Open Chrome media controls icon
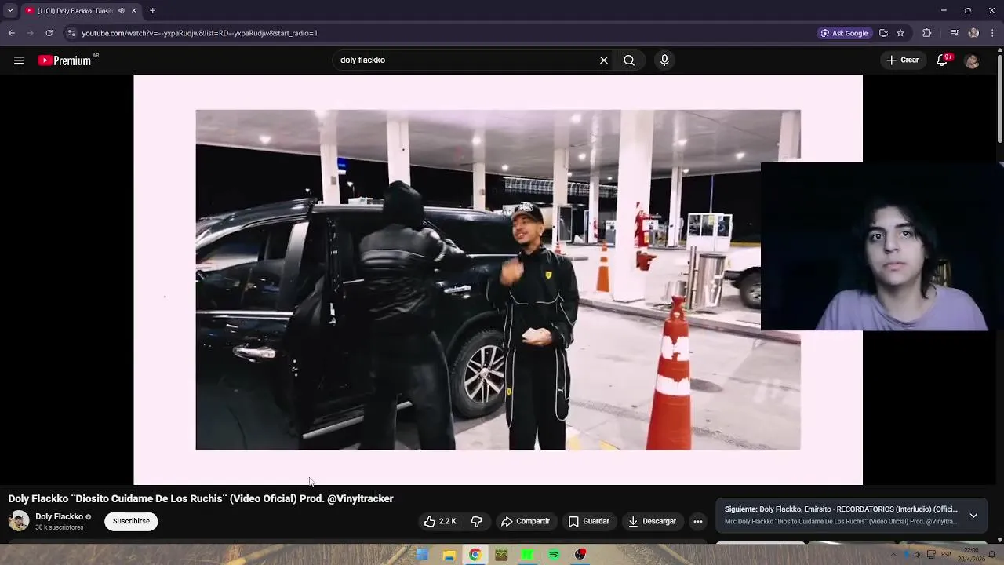This screenshot has height=565, width=1004. click(x=955, y=33)
